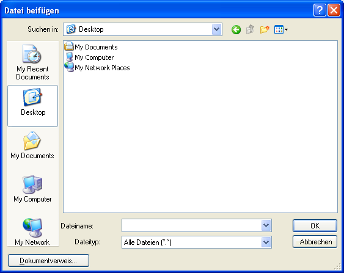The width and height of the screenshot is (344, 273).
Task: Open My Documents in the places bar
Action: pyautogui.click(x=32, y=145)
